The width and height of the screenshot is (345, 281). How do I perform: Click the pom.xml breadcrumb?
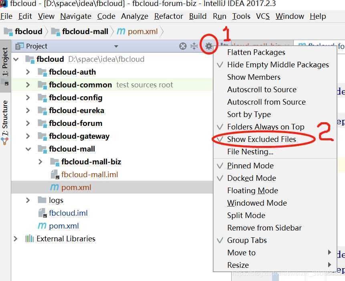pyautogui.click(x=143, y=31)
